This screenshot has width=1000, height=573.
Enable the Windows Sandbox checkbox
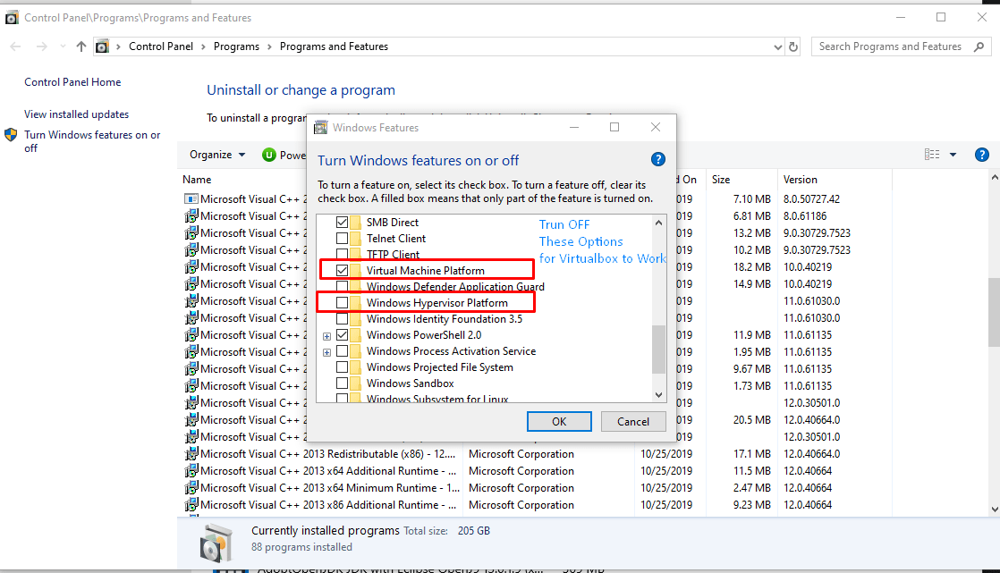(x=342, y=383)
